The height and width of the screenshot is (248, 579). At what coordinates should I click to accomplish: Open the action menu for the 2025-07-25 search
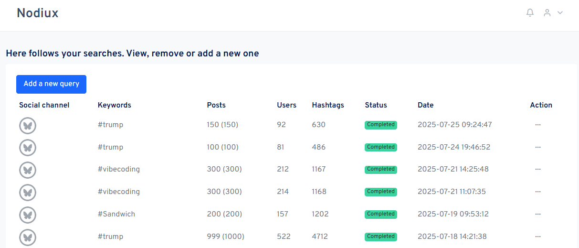(x=538, y=125)
